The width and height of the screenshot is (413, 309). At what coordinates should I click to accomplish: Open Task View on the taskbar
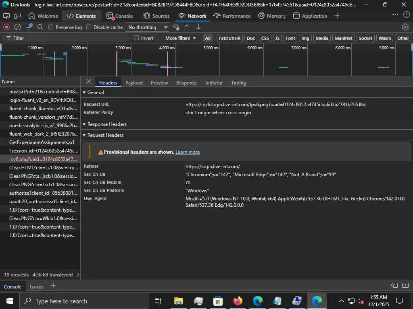pyautogui.click(x=158, y=301)
